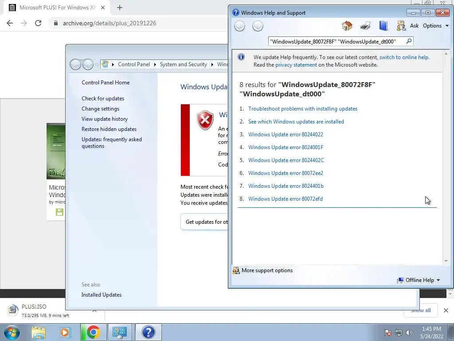
Task: Launch Windows Media Player from taskbar
Action: coord(65,332)
